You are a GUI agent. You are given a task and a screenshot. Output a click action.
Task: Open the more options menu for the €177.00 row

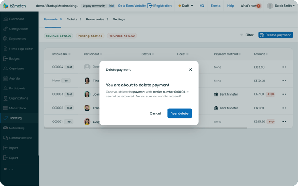pos(284,94)
